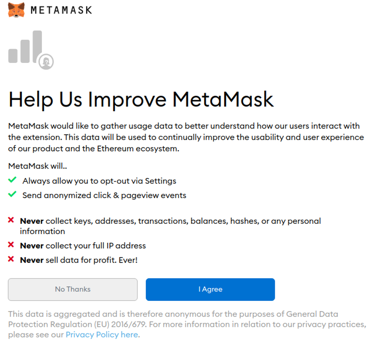Click red X beside Never sell data

pyautogui.click(x=11, y=260)
